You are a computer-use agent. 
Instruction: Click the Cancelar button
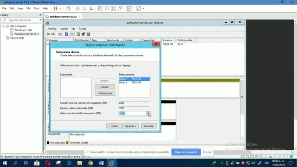[x=149, y=126]
